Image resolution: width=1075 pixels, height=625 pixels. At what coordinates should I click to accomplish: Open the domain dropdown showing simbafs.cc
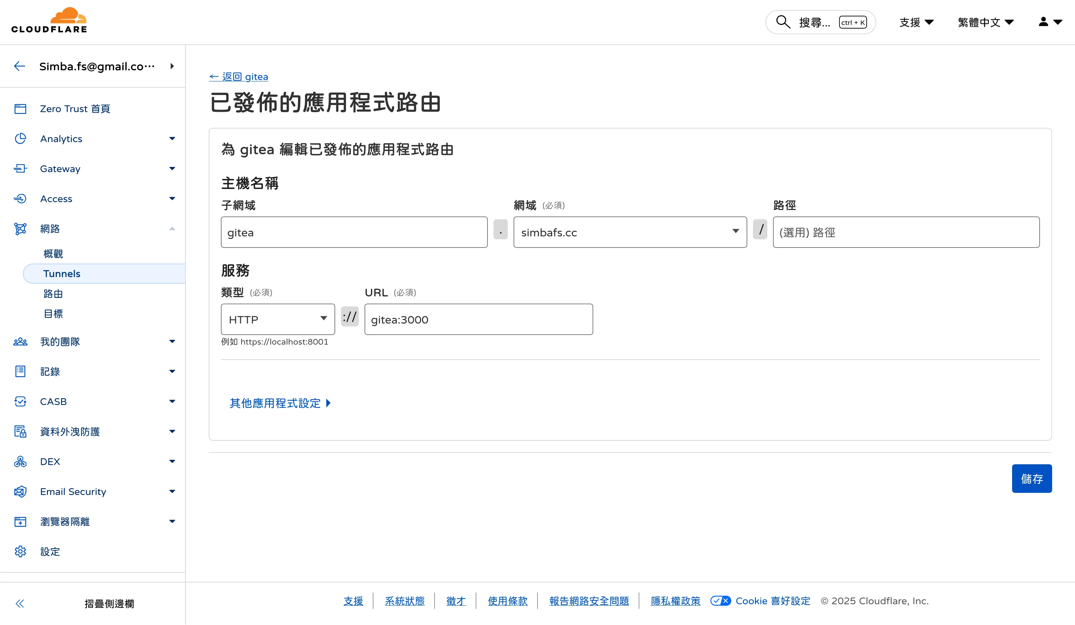tap(630, 232)
